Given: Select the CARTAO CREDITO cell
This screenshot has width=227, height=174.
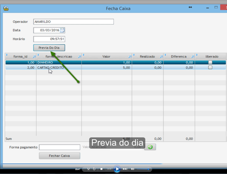Looking at the screenshot, I should 59,67.
